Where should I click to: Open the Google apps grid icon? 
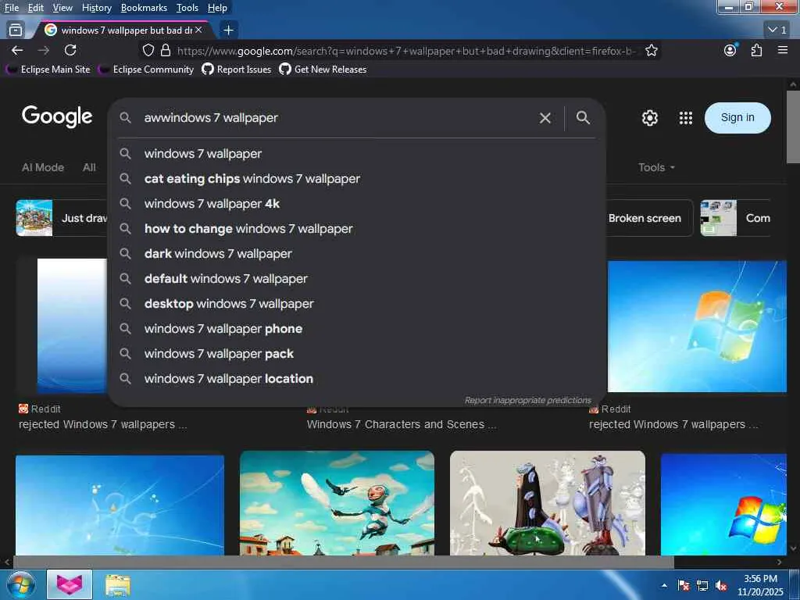pos(686,118)
